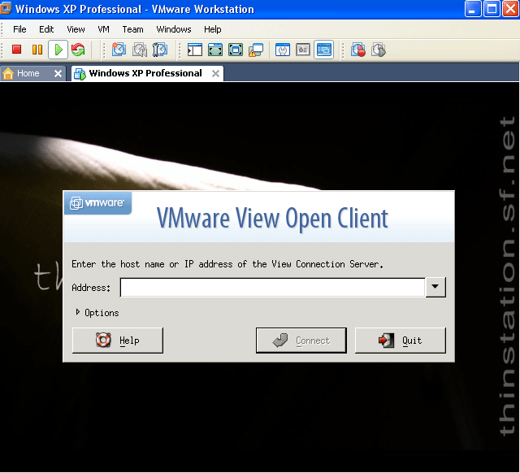520x473 pixels.
Task: Close the Windows XP Professional tab
Action: tap(215, 73)
